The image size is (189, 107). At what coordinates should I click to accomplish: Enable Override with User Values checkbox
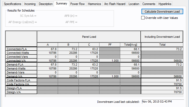(143, 18)
